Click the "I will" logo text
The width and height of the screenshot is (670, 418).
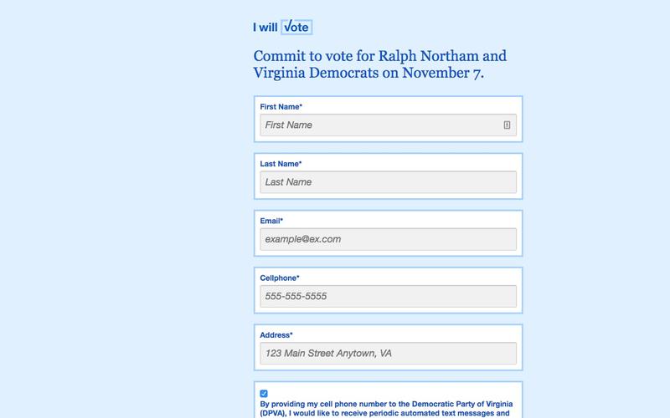pos(265,28)
